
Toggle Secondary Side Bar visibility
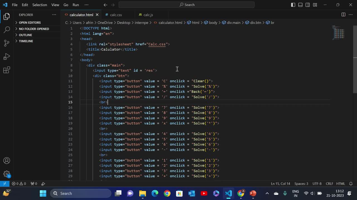tap(308, 5)
